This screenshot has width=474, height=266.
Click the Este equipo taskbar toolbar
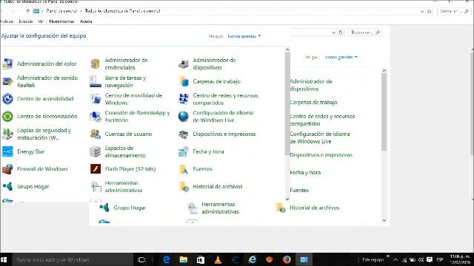373,259
